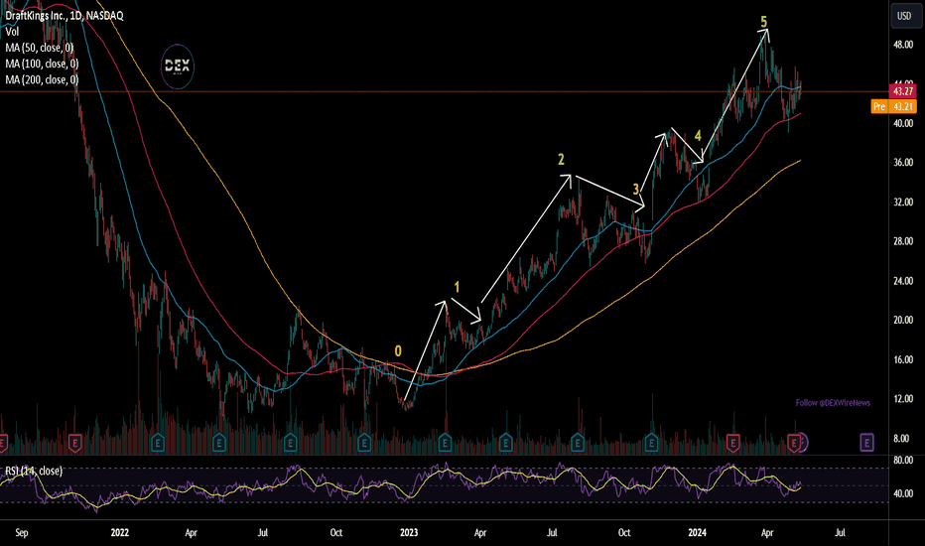Image resolution: width=925 pixels, height=546 pixels.
Task: Open the earnings marker near May 2022
Action: 219,442
